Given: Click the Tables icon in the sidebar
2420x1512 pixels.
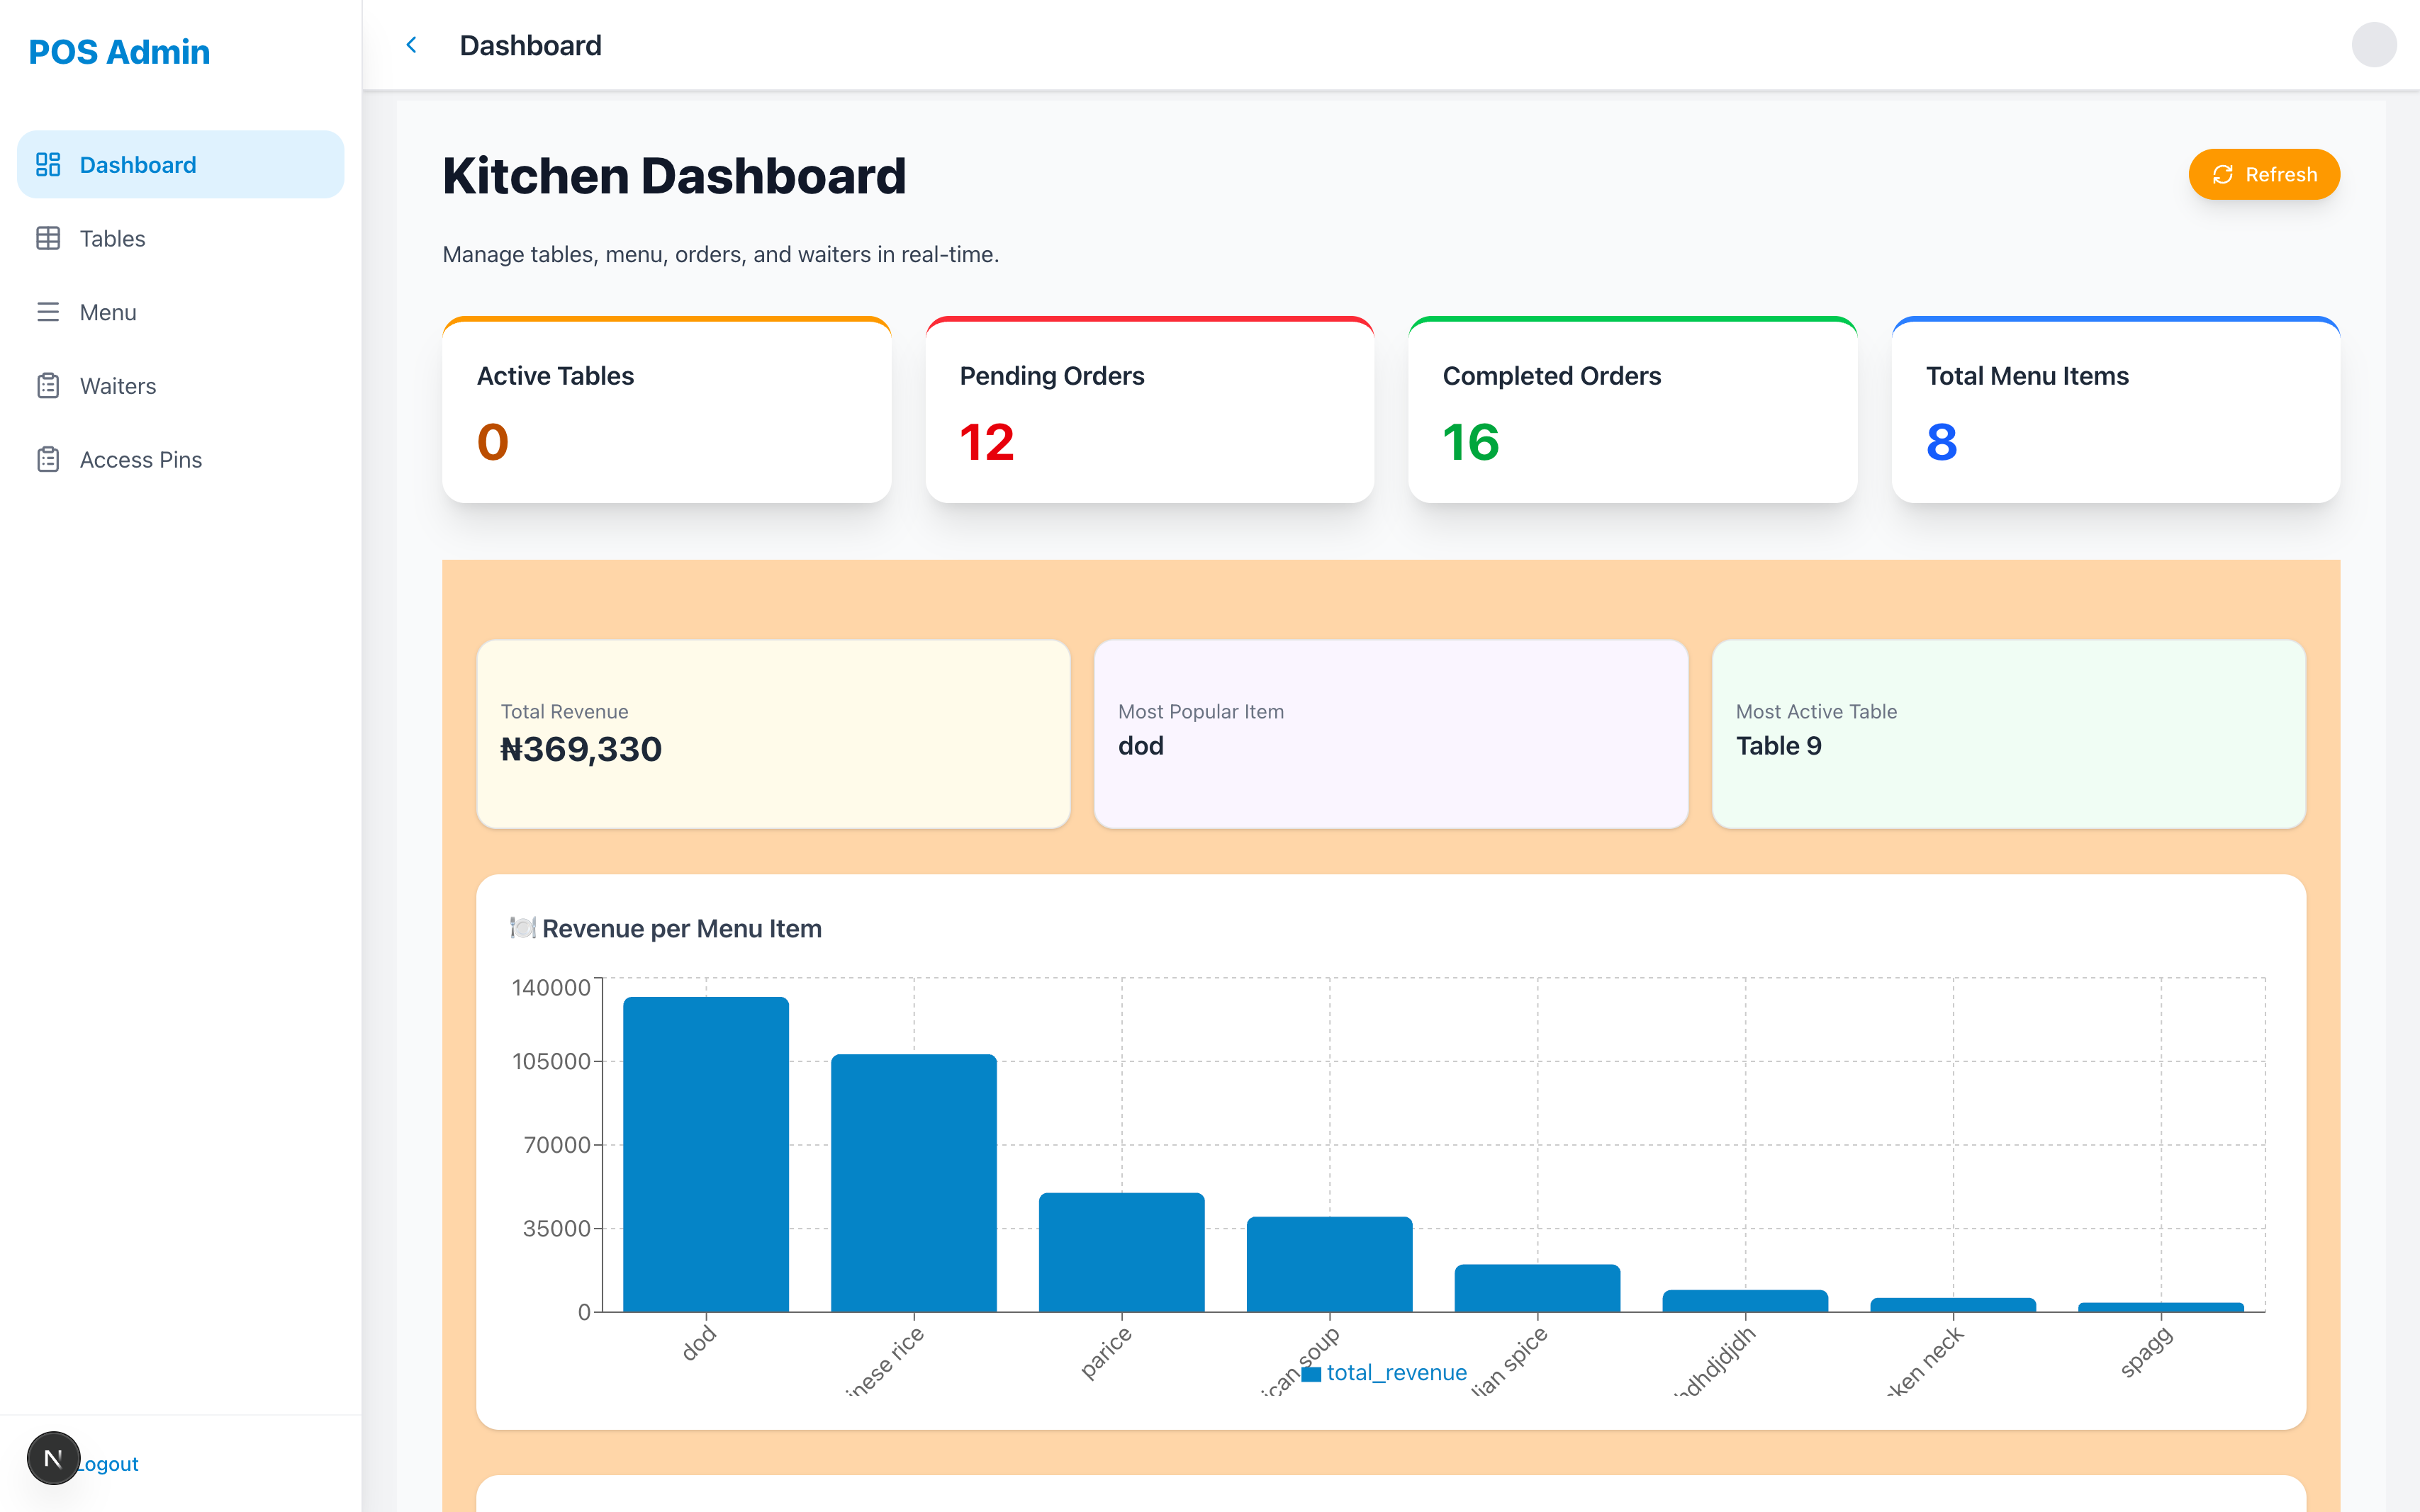Looking at the screenshot, I should pos(48,238).
